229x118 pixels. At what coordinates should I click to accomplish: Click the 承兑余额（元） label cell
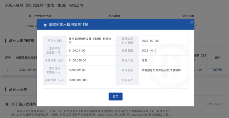click(55, 60)
